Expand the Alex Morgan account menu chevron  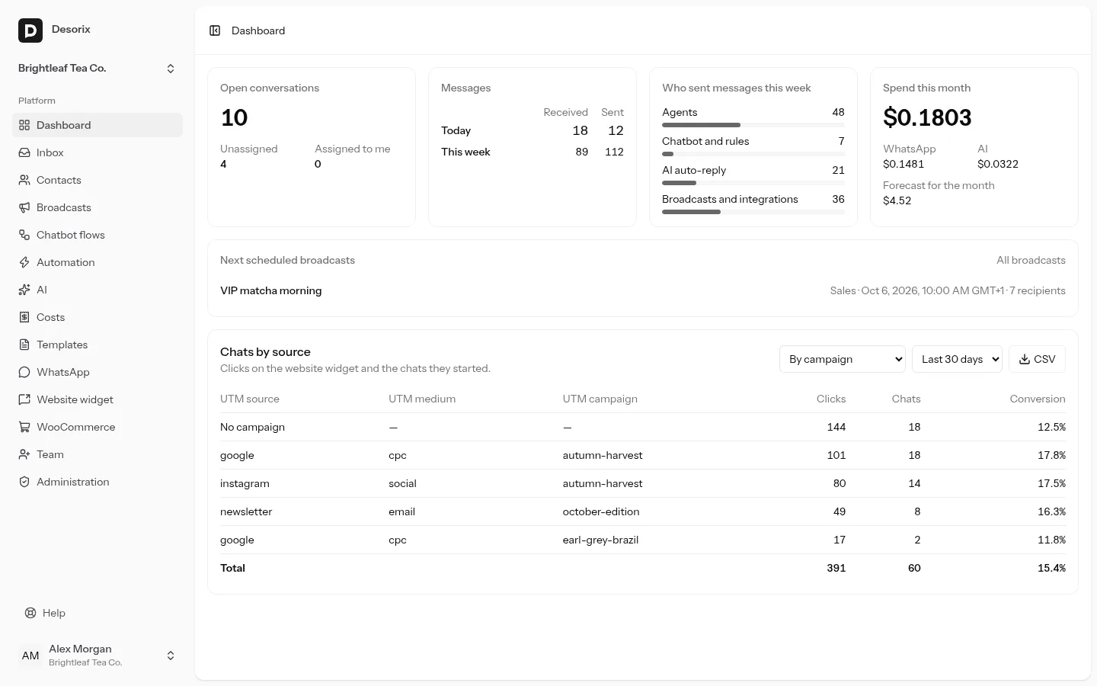click(x=171, y=656)
